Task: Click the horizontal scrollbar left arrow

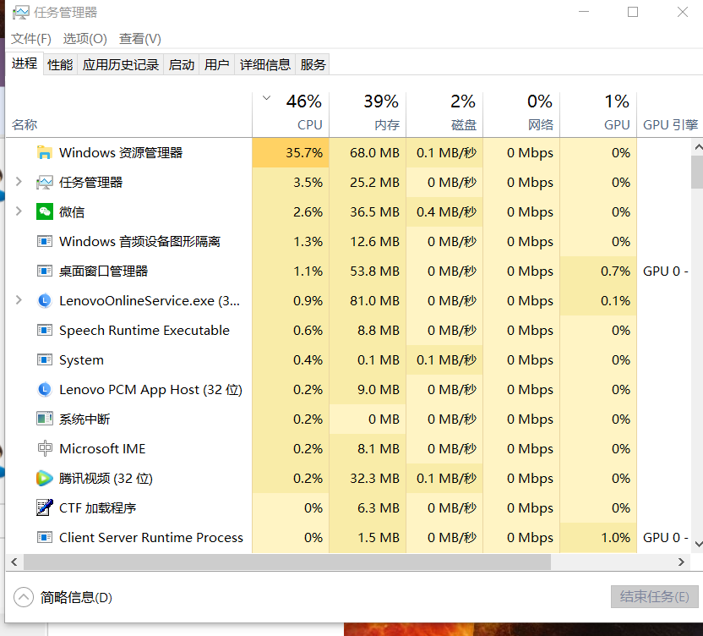Action: pos(14,562)
